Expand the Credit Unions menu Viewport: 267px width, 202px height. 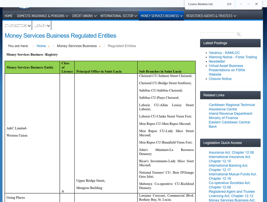84,16
